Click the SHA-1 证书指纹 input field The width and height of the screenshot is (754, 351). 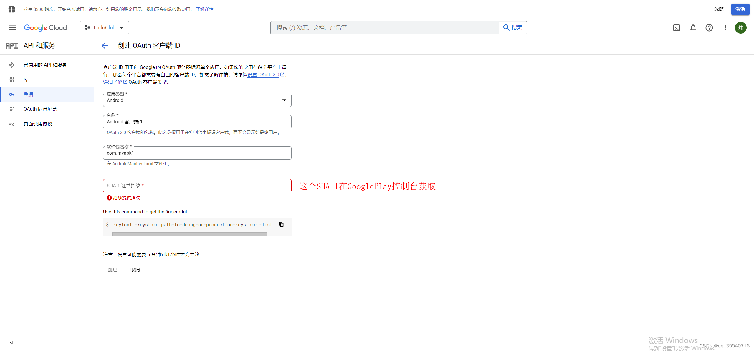pyautogui.click(x=197, y=186)
